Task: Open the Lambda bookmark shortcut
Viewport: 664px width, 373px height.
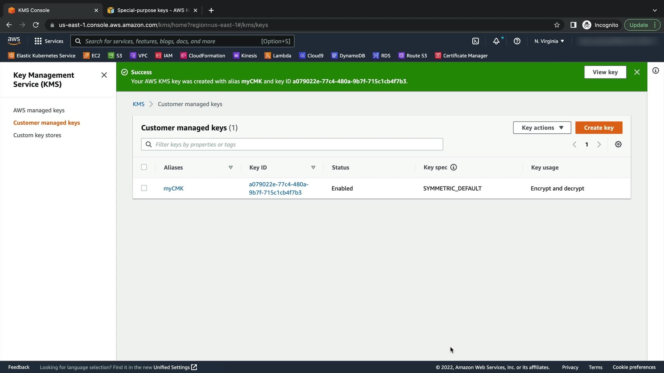Action: pyautogui.click(x=278, y=56)
